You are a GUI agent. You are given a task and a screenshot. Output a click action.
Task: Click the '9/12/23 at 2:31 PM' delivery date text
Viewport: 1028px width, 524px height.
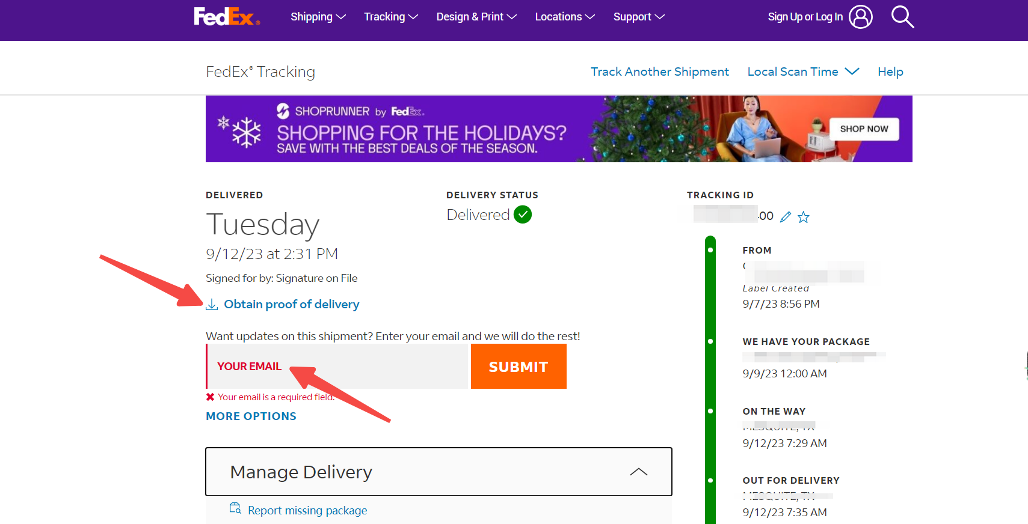coord(272,254)
